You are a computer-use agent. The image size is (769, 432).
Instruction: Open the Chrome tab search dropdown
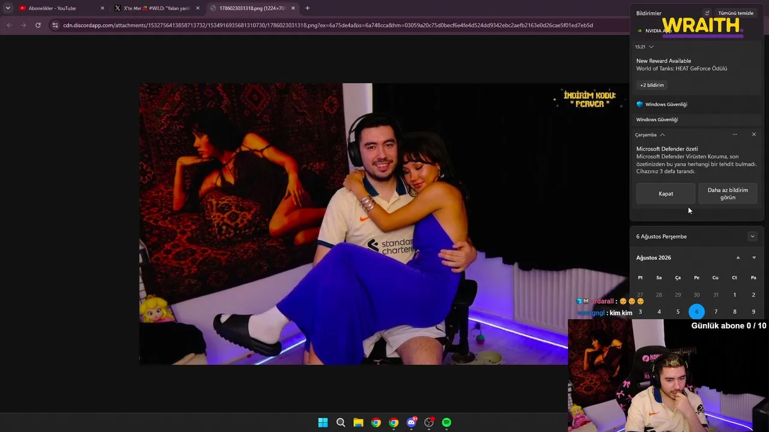click(x=8, y=8)
